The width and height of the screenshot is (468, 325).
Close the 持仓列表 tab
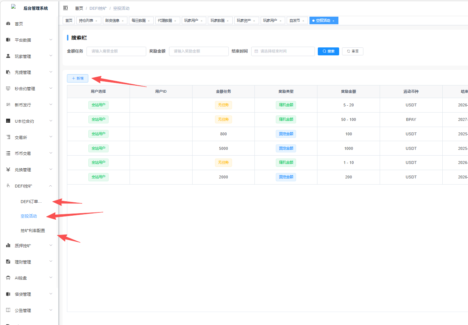click(x=96, y=21)
